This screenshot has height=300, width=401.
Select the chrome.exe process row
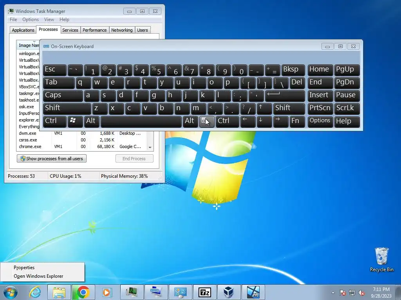tap(82, 146)
